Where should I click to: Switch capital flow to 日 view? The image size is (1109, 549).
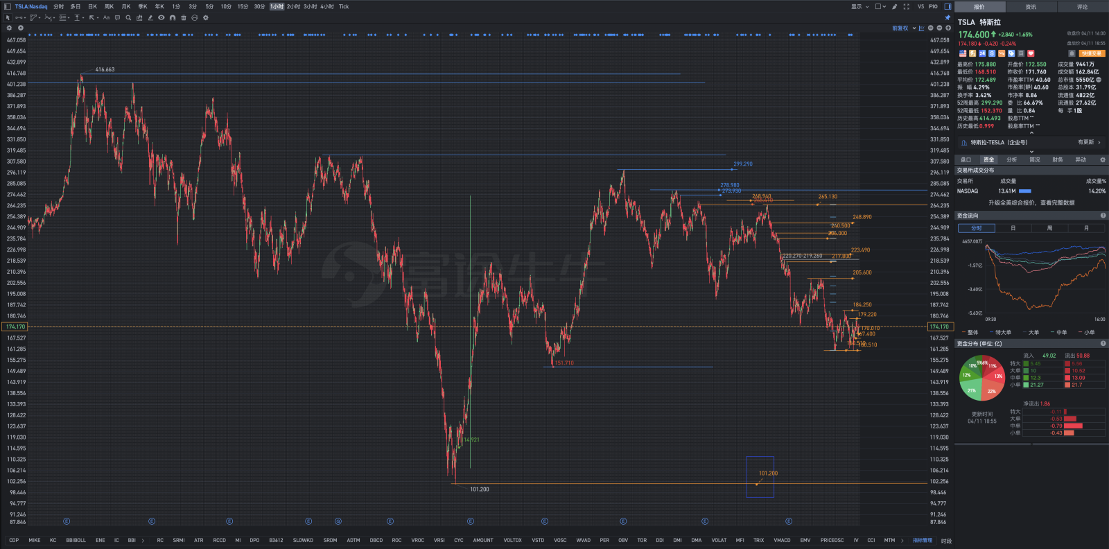pyautogui.click(x=1013, y=228)
